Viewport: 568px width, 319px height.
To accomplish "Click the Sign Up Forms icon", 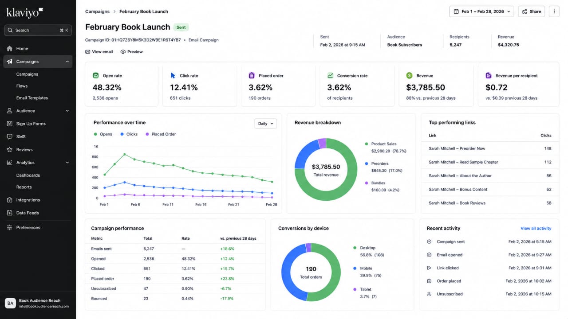I will [9, 124].
